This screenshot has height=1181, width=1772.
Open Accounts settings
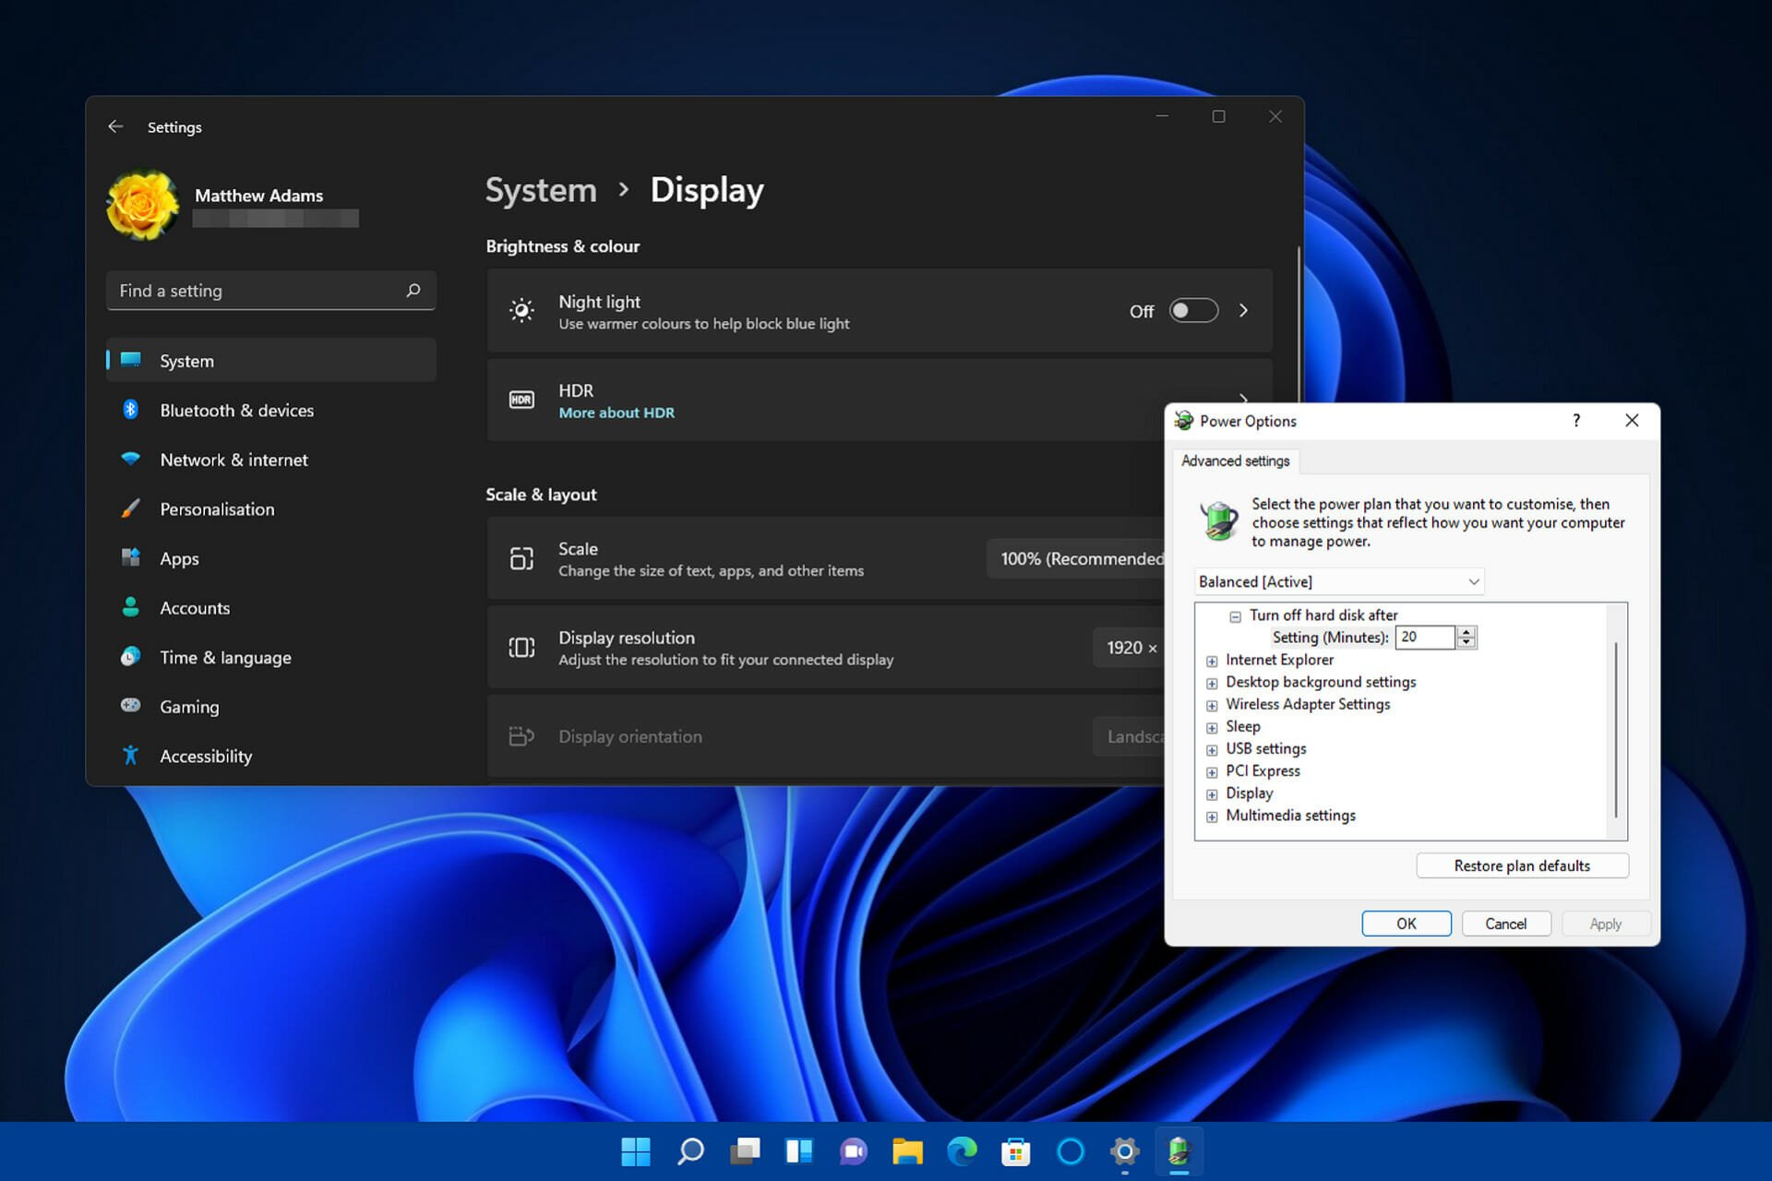click(195, 606)
